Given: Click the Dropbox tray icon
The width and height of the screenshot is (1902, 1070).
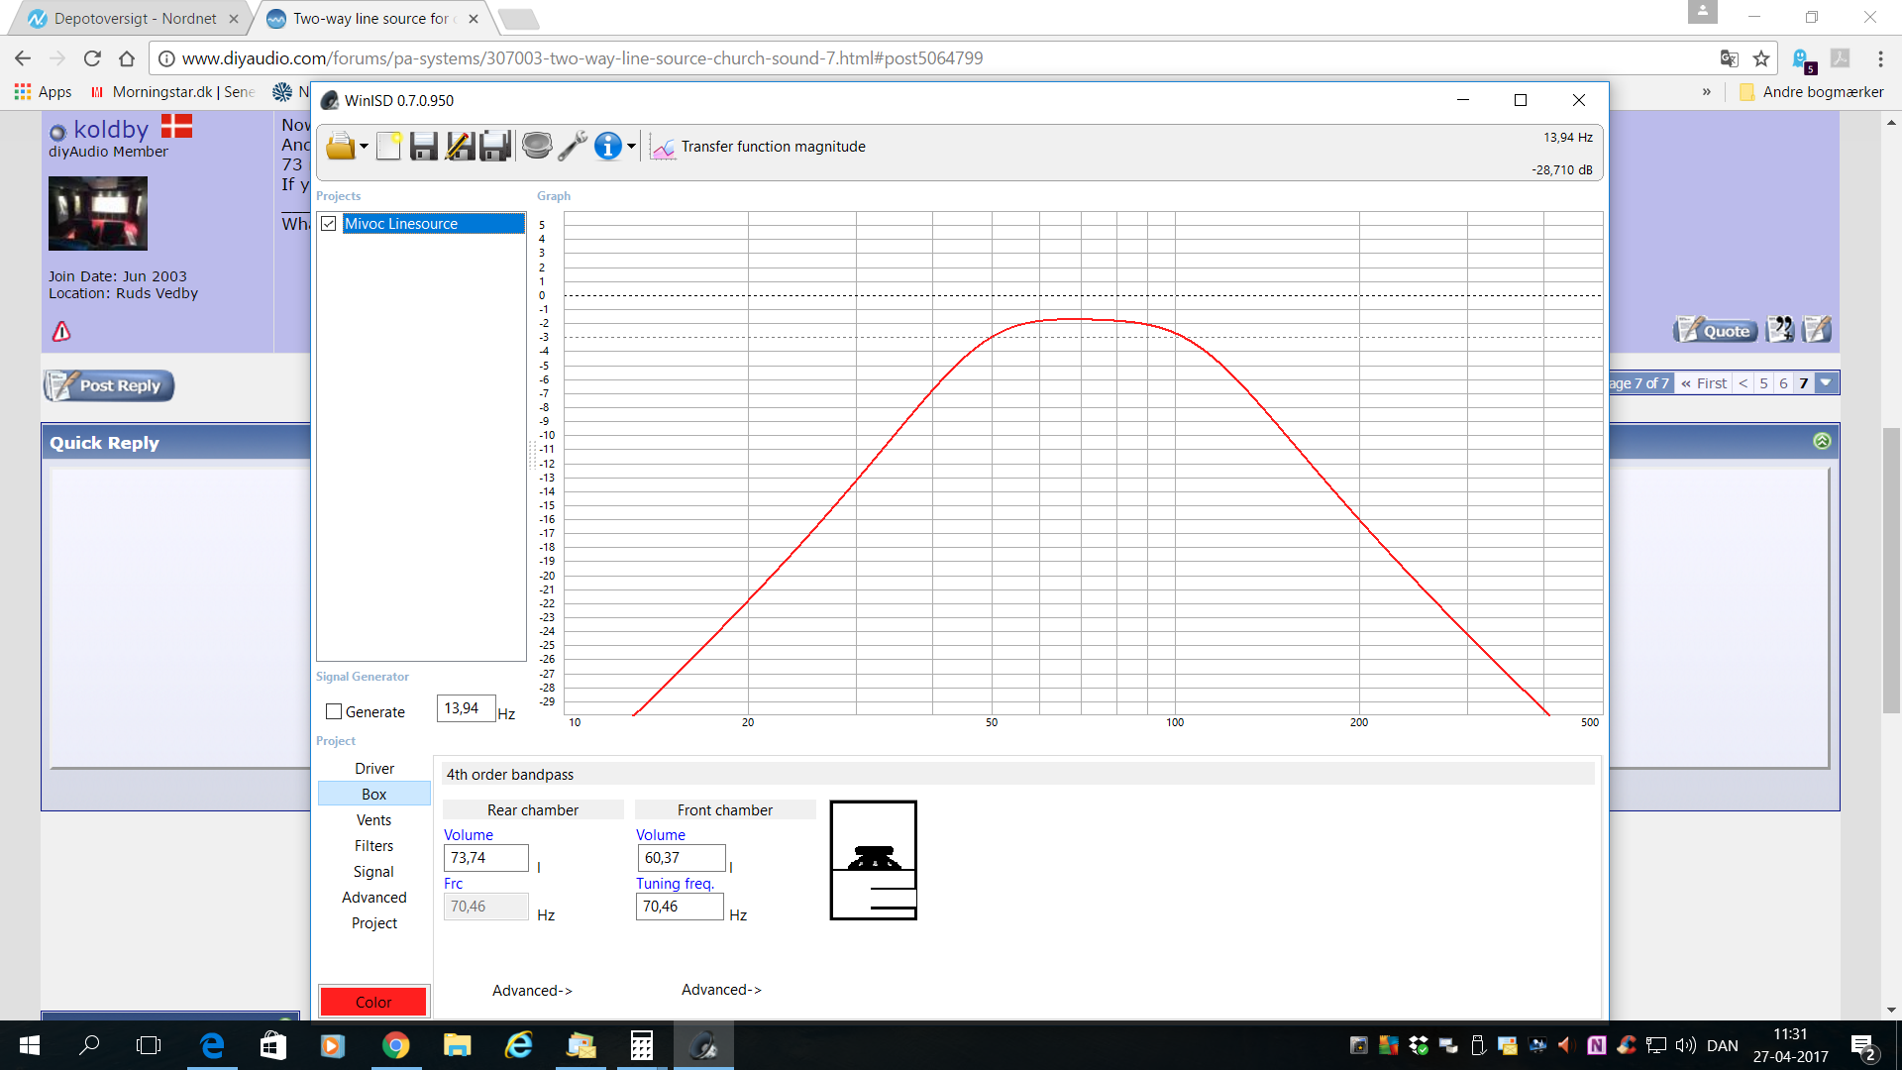Looking at the screenshot, I should tap(1419, 1045).
